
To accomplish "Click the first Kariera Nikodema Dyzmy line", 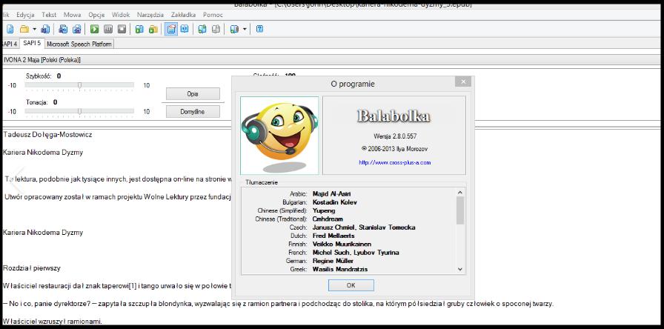I will [43, 153].
